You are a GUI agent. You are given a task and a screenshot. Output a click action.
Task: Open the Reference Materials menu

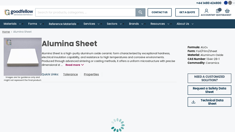coord(62,24)
